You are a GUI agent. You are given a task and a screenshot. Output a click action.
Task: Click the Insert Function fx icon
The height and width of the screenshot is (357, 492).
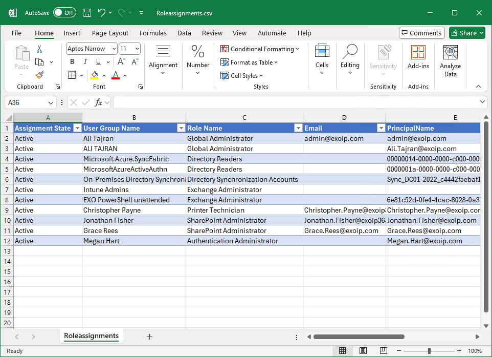click(99, 102)
